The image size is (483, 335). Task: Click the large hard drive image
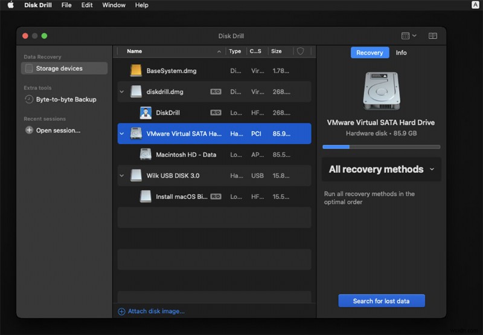pos(381,91)
